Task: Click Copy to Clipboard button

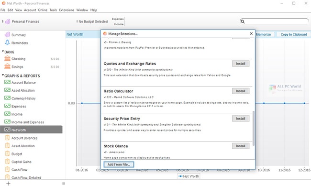Action: (294, 34)
